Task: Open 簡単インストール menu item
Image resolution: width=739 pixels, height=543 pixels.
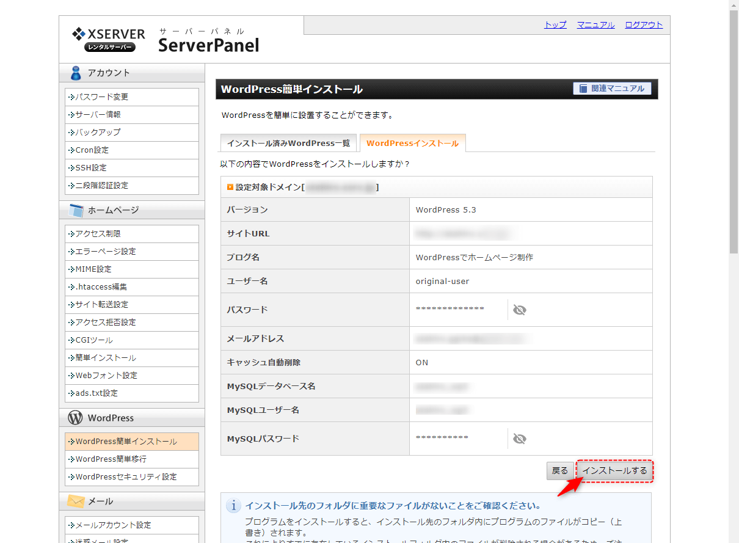Action: 132,358
